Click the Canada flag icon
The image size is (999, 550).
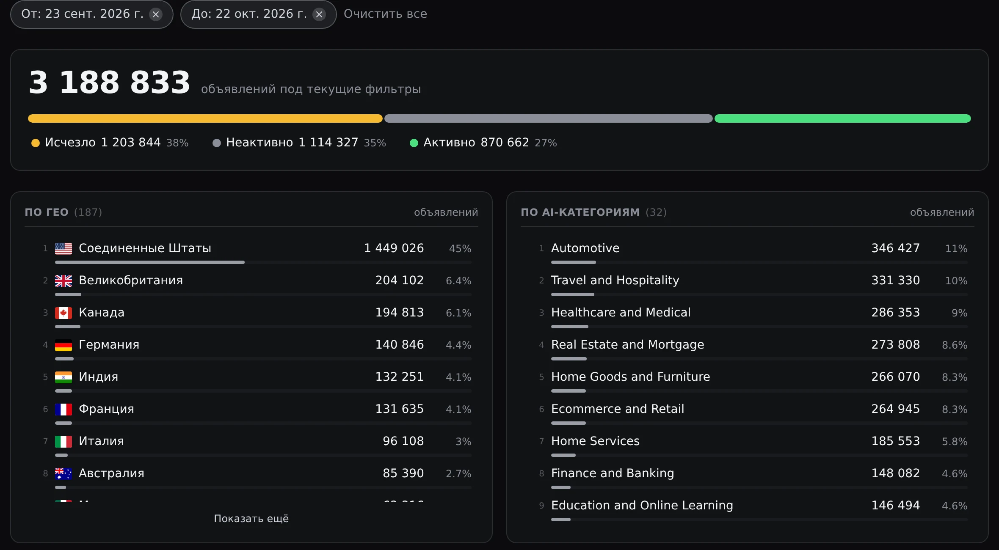point(63,313)
